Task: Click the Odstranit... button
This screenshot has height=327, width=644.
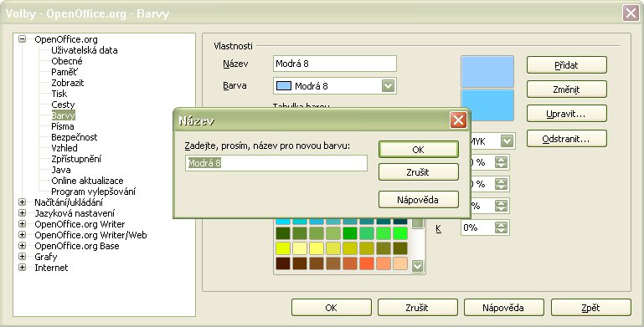Action: coord(567,139)
